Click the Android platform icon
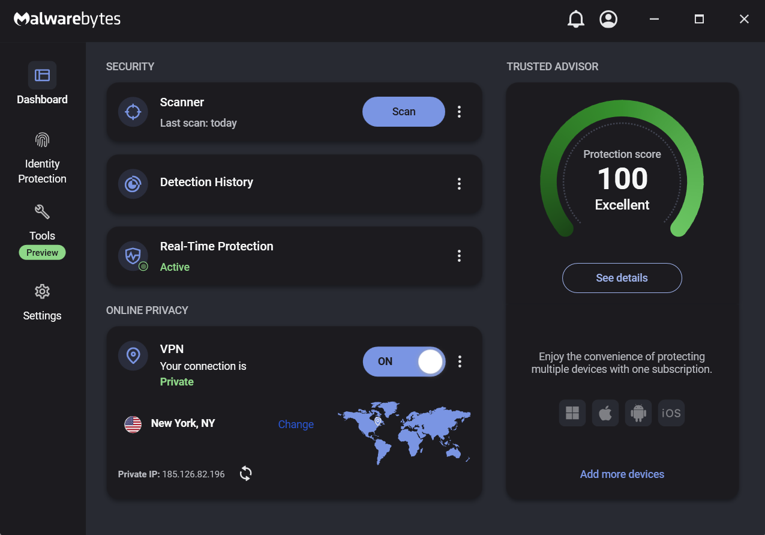The width and height of the screenshot is (765, 535). click(638, 413)
